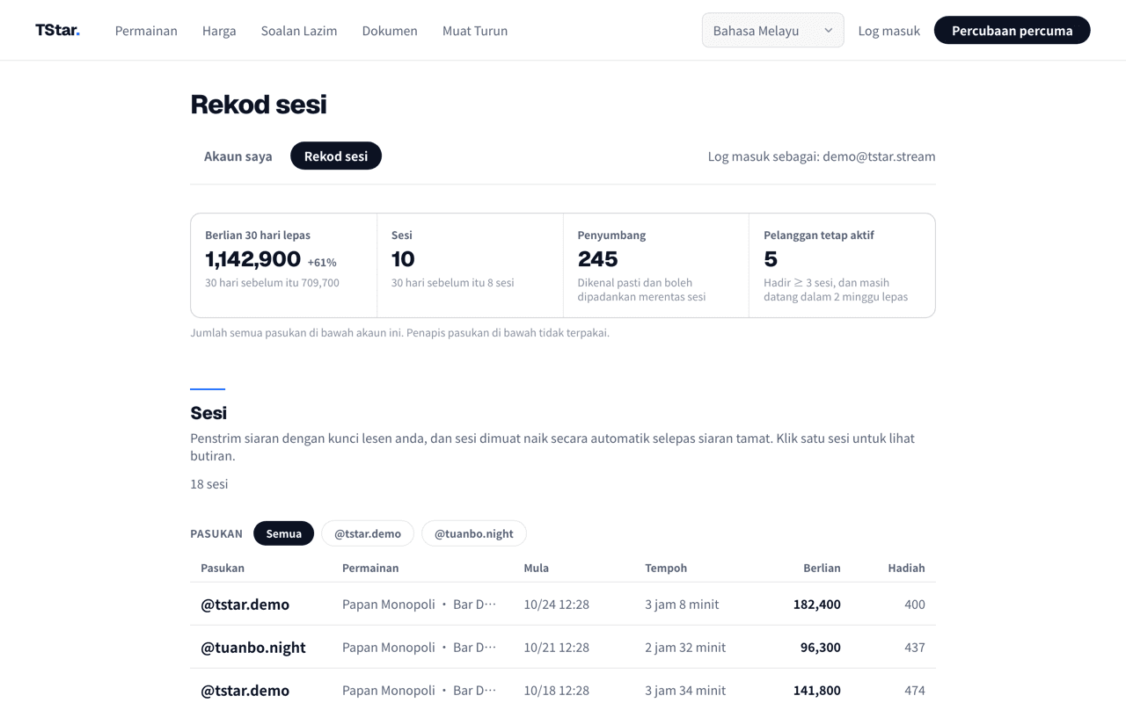
Task: Click the 2 jam 32 minit duration
Action: (685, 648)
